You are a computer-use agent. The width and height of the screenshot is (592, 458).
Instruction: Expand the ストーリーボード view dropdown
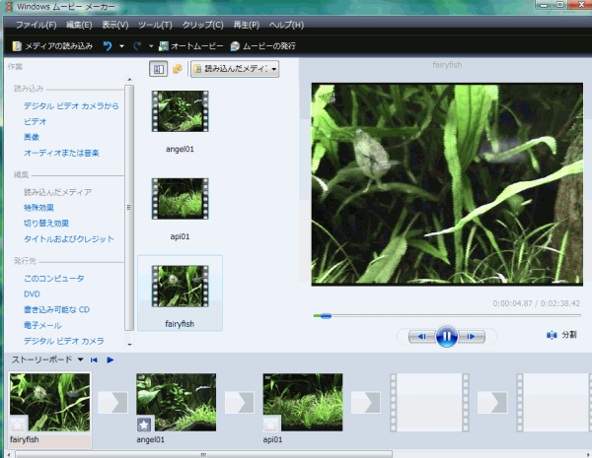[x=80, y=360]
